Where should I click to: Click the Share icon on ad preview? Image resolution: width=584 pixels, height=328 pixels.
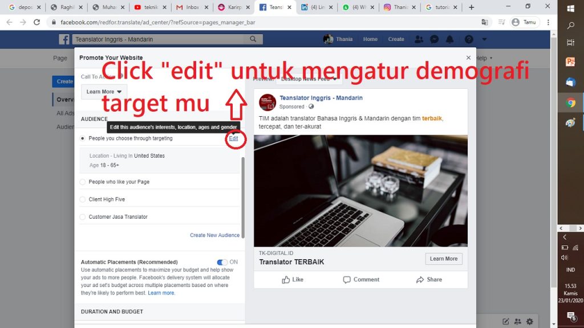click(x=429, y=280)
